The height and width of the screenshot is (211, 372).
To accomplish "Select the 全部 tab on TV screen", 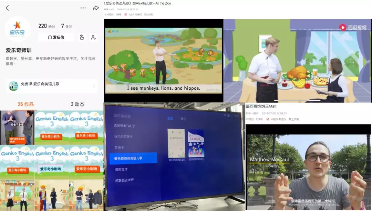I will click(170, 118).
